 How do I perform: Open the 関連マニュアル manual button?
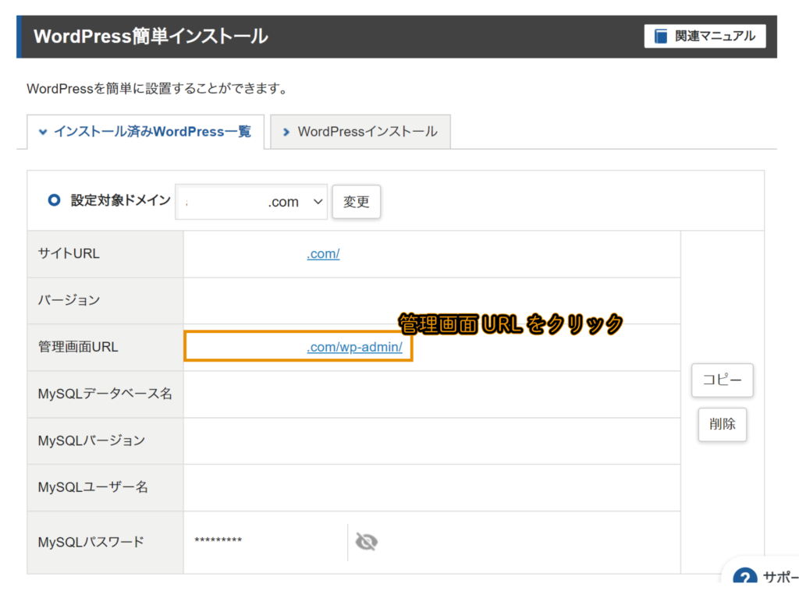(705, 36)
